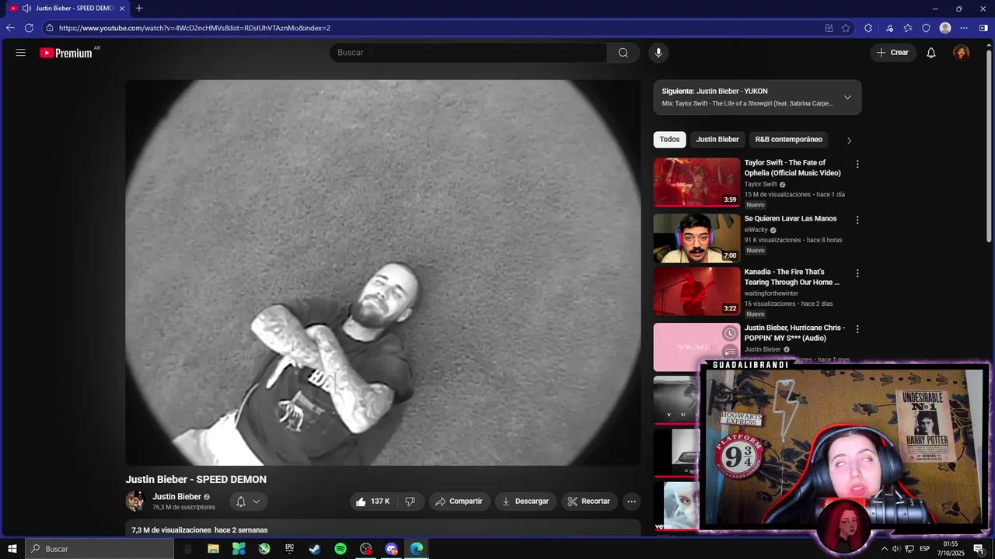Open File Explorer from the taskbar
The height and width of the screenshot is (559, 995).
coord(213,549)
